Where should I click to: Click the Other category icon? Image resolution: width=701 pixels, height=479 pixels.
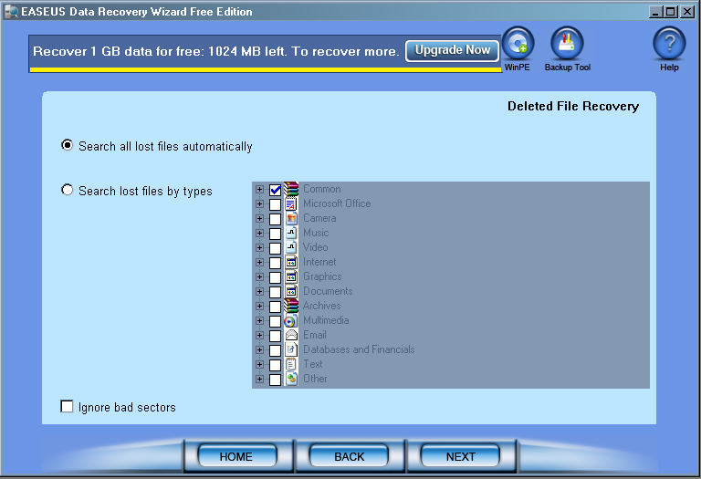291,379
